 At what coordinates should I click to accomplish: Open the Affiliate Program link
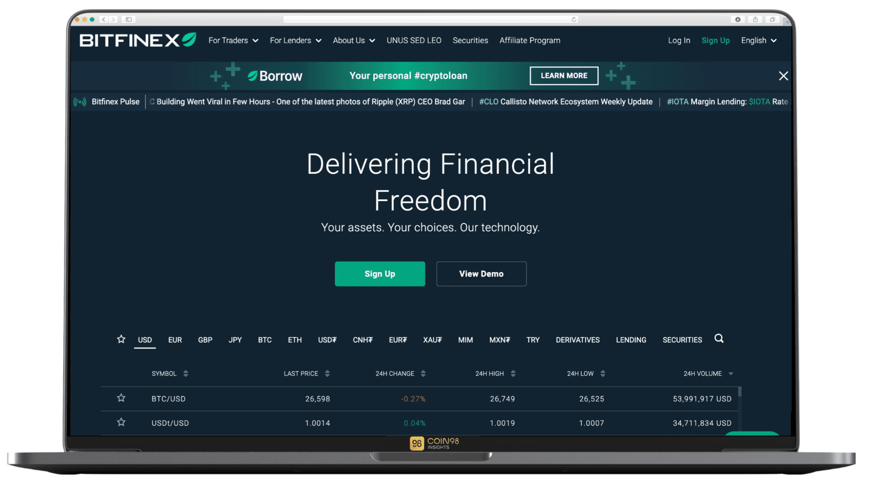[530, 40]
